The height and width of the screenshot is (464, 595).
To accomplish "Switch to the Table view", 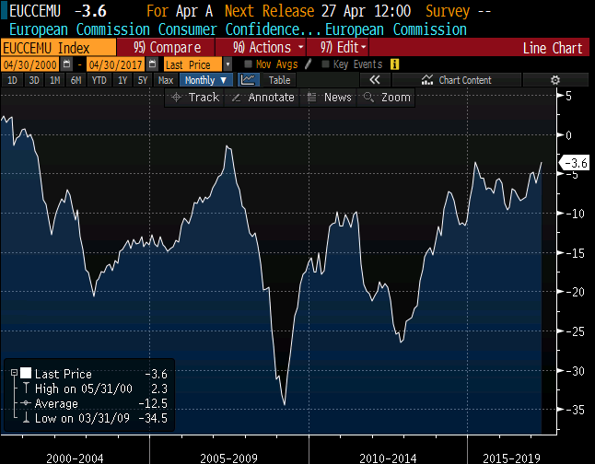I will coord(279,80).
